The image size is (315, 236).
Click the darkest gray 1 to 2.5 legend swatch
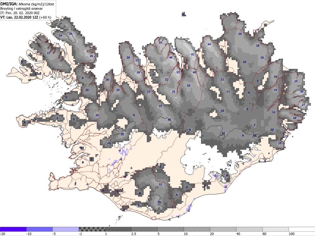118,229
